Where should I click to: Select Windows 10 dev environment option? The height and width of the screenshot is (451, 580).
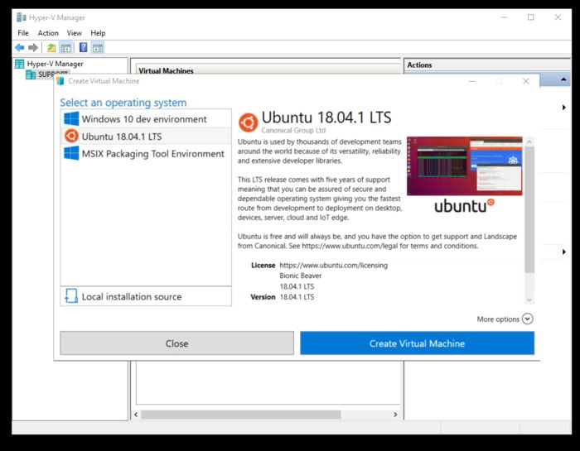(146, 119)
